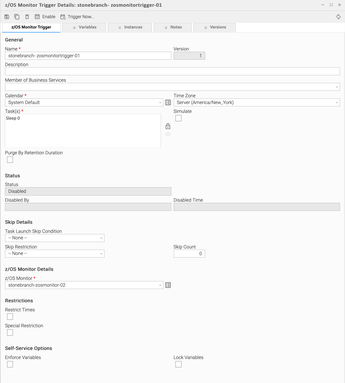Tick the Lock Variables checkbox

coord(179,364)
